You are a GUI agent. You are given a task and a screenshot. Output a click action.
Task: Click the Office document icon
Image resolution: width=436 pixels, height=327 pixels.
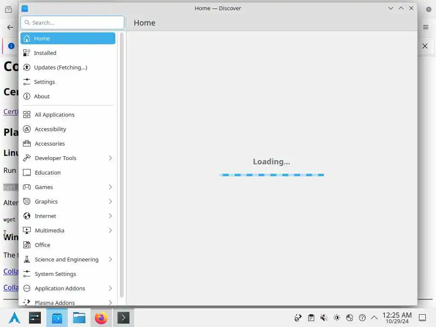(27, 245)
